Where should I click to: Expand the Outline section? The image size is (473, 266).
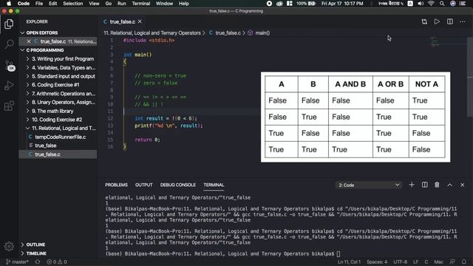[x=58, y=245]
